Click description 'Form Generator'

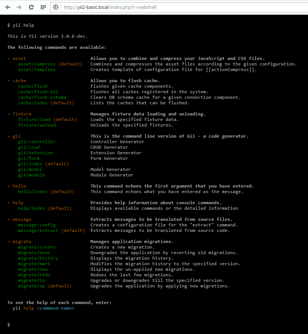pos(109,158)
